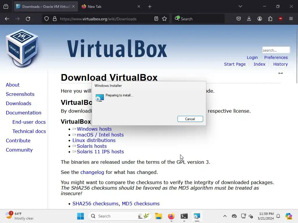Click the macOS / Intel hosts link
This screenshot has width=298, height=223.
pos(100,135)
